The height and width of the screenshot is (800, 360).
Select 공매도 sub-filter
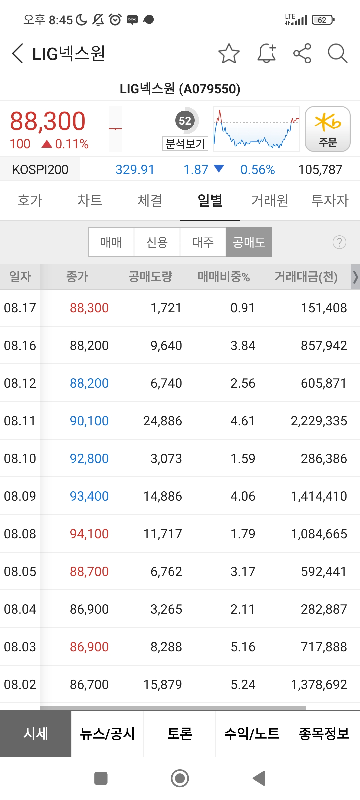pos(249,242)
